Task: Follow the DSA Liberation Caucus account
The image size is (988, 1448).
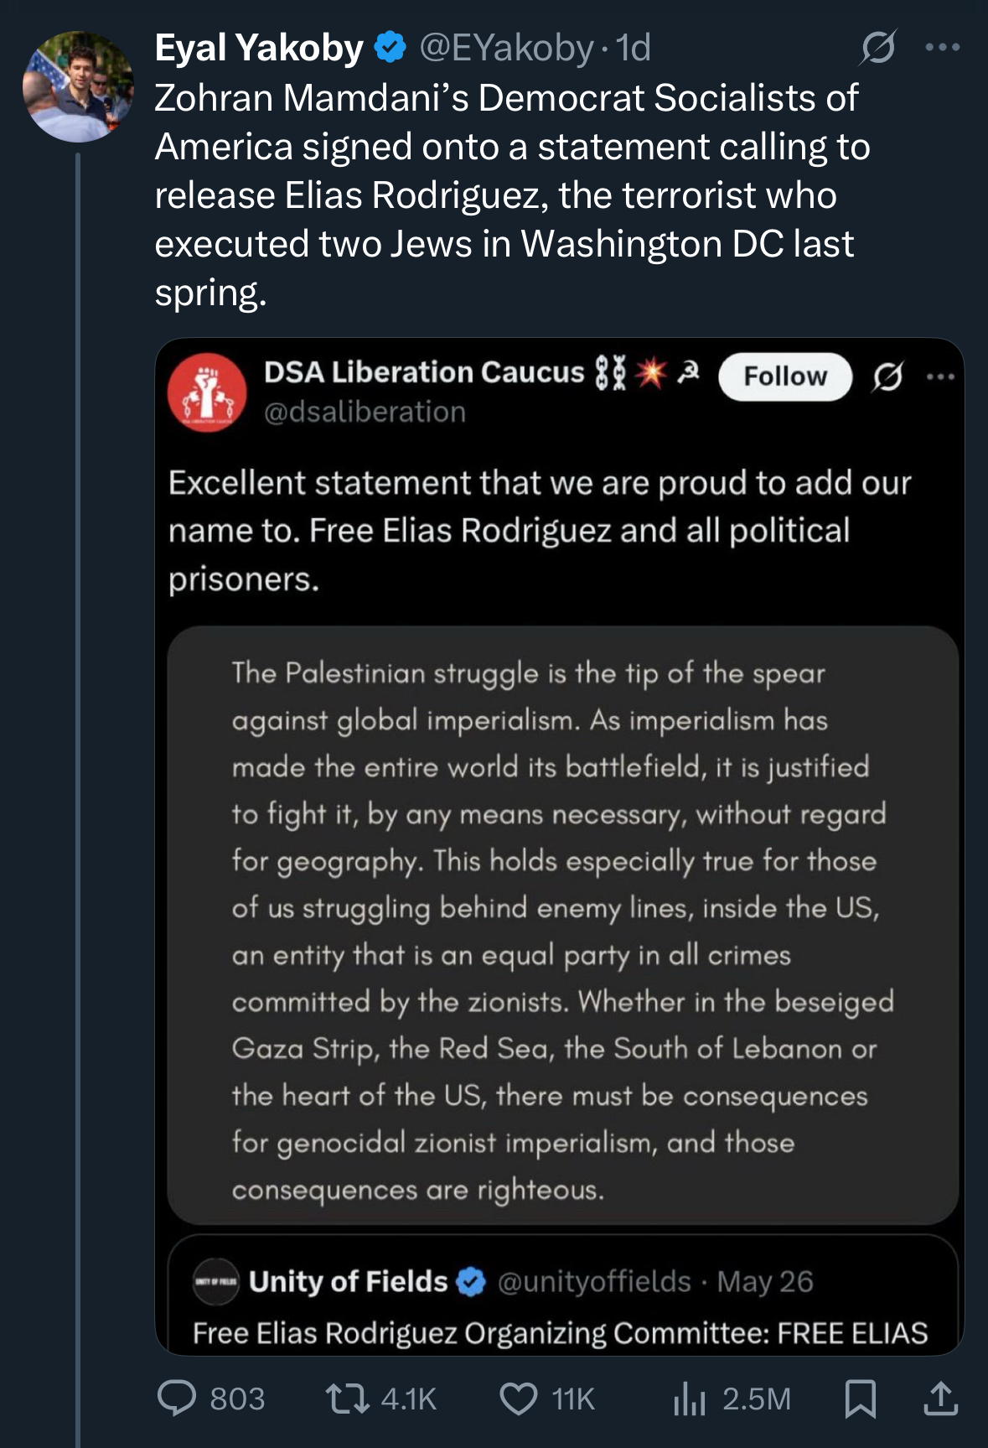Action: pos(784,377)
